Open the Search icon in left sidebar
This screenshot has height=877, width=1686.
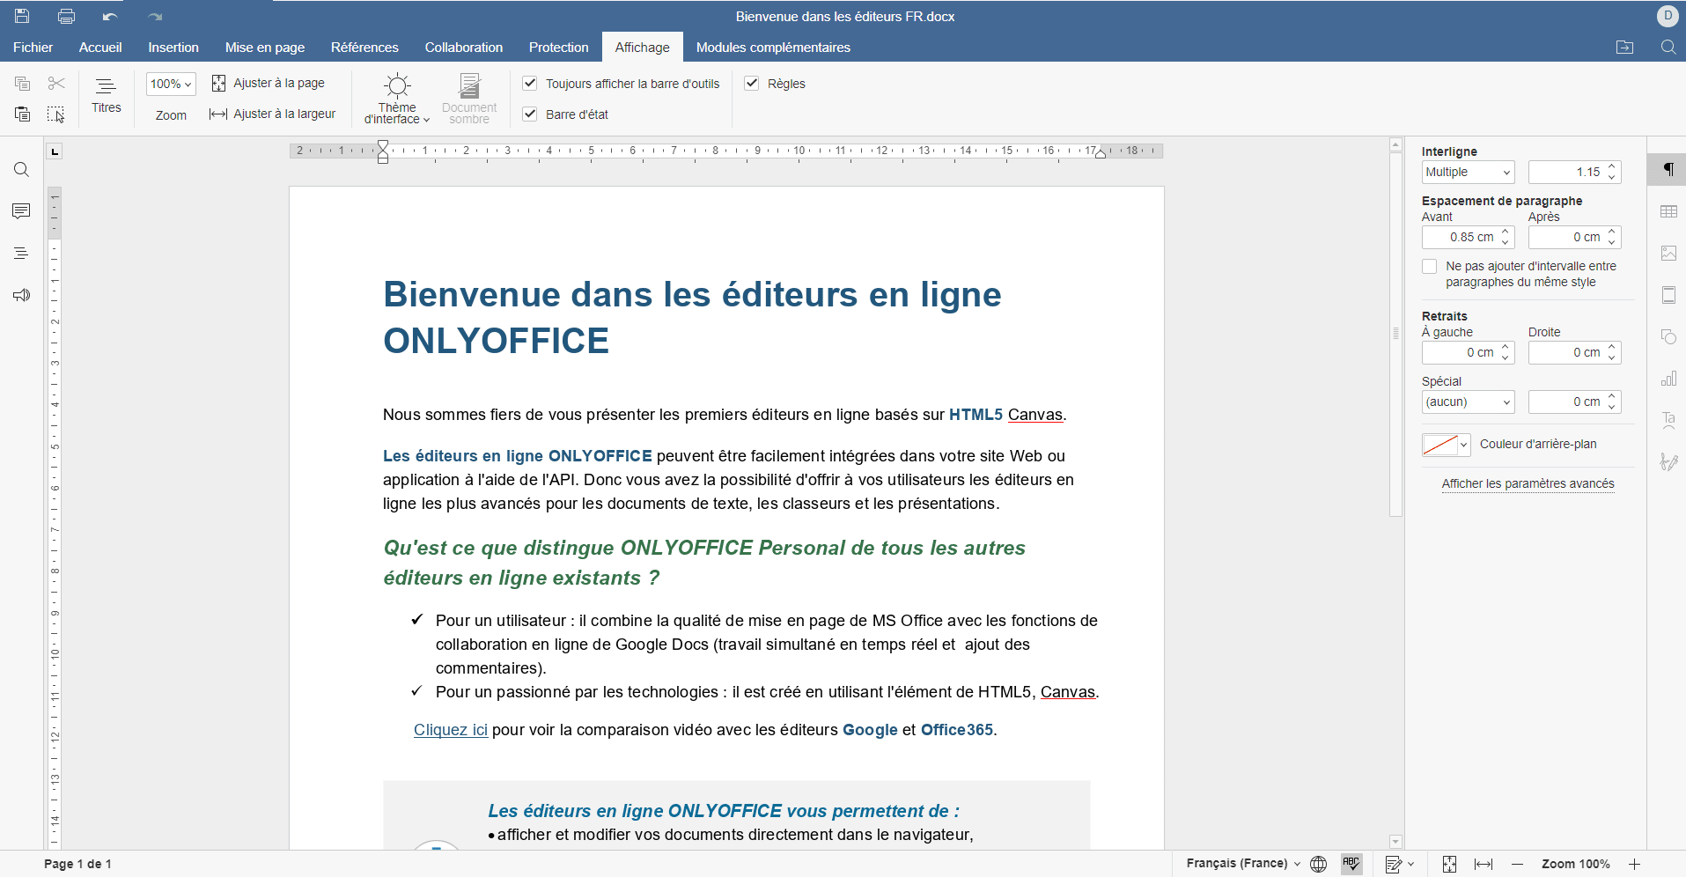click(21, 170)
